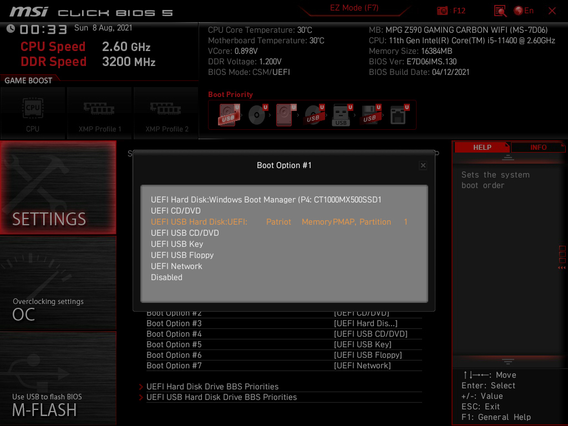Choose UEFI CD/DVD in the boot option list
Viewport: 568px width, 426px height.
[176, 211]
